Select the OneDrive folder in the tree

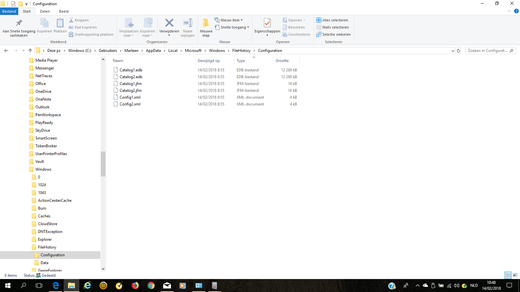[x=43, y=91]
